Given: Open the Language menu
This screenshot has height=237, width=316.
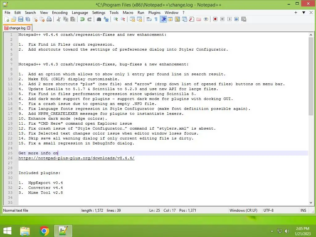Looking at the screenshot, I should coord(80,12).
